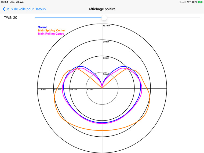
Task: Click the 13.1 nm label on left horizontal axis
Action: 42,89
